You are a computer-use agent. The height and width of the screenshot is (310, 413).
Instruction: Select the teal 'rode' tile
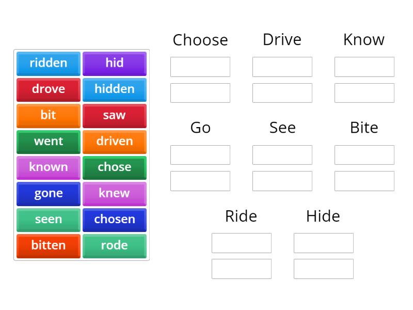pyautogui.click(x=115, y=245)
